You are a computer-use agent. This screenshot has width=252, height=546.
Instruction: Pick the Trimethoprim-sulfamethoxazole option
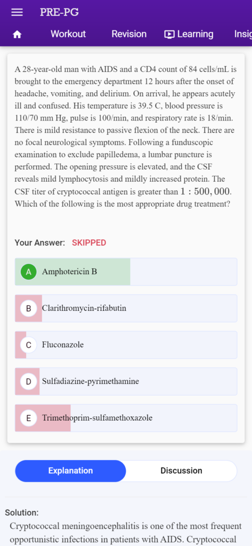coord(126,418)
